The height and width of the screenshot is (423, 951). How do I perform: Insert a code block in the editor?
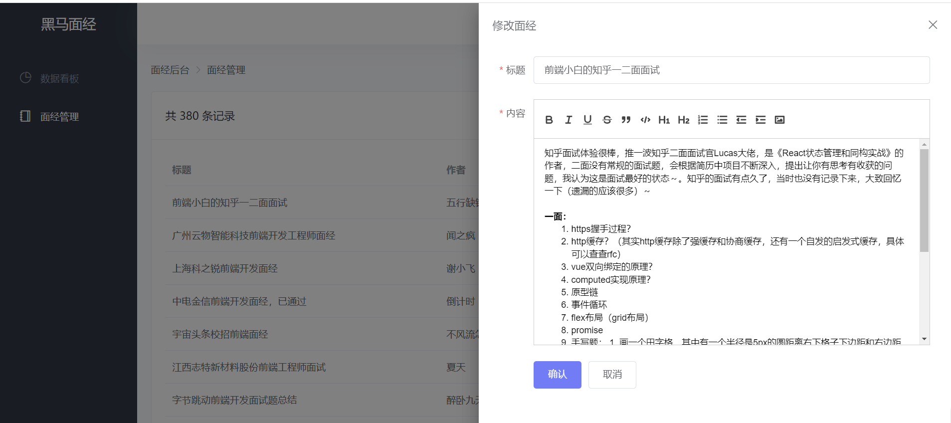point(645,120)
